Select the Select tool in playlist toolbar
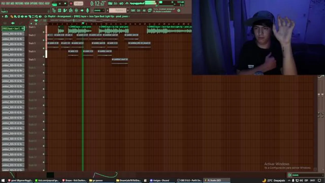This screenshot has width=325, height=183. (33, 17)
